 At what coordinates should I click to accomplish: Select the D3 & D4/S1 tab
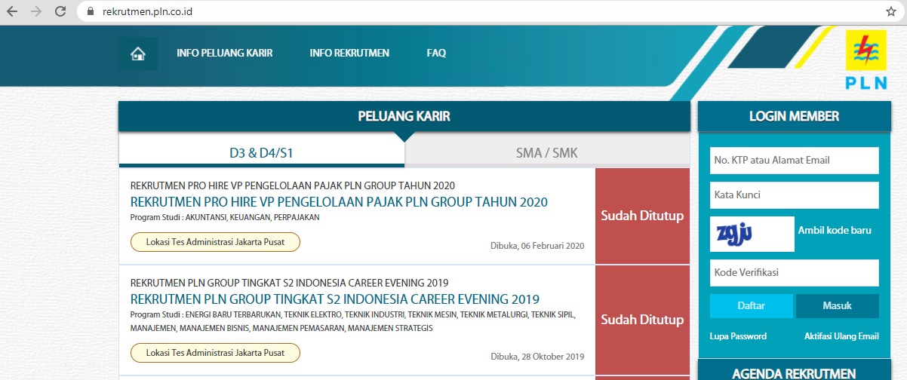coord(261,153)
